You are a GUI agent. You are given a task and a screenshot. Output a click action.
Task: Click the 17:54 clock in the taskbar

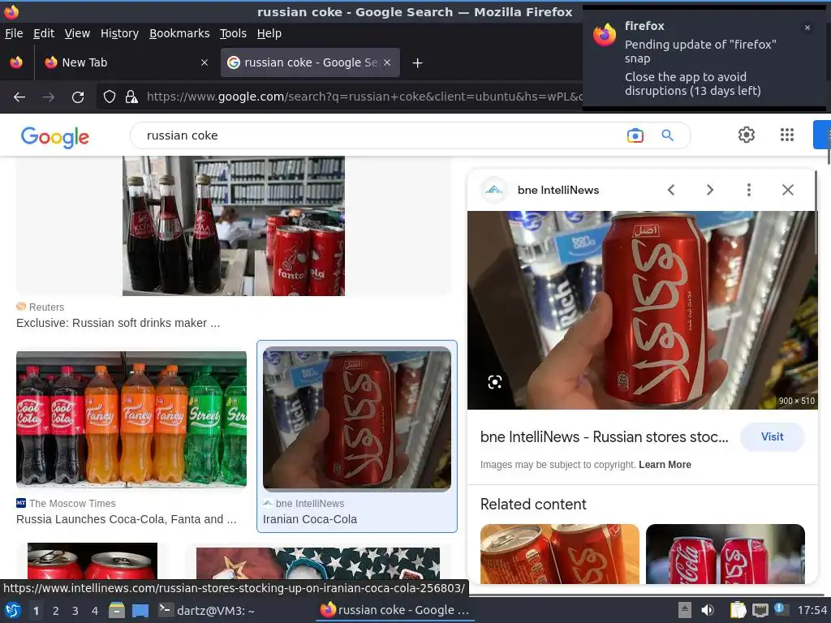(812, 611)
